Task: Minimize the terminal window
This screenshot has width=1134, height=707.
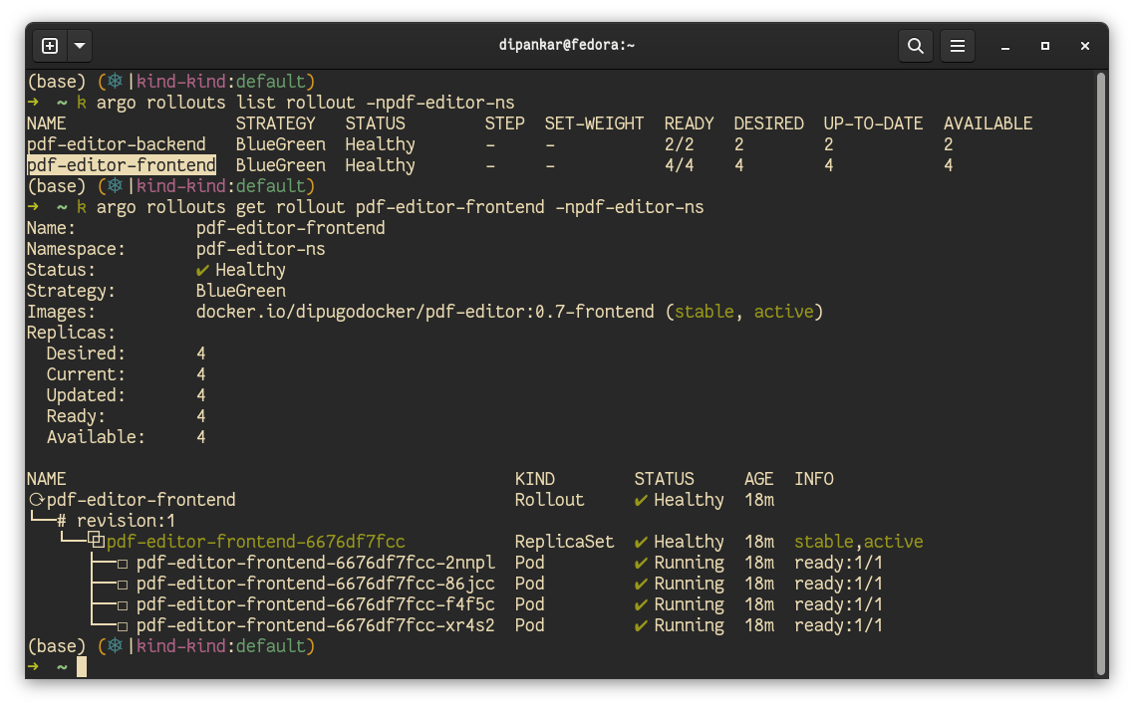Action: click(1005, 46)
